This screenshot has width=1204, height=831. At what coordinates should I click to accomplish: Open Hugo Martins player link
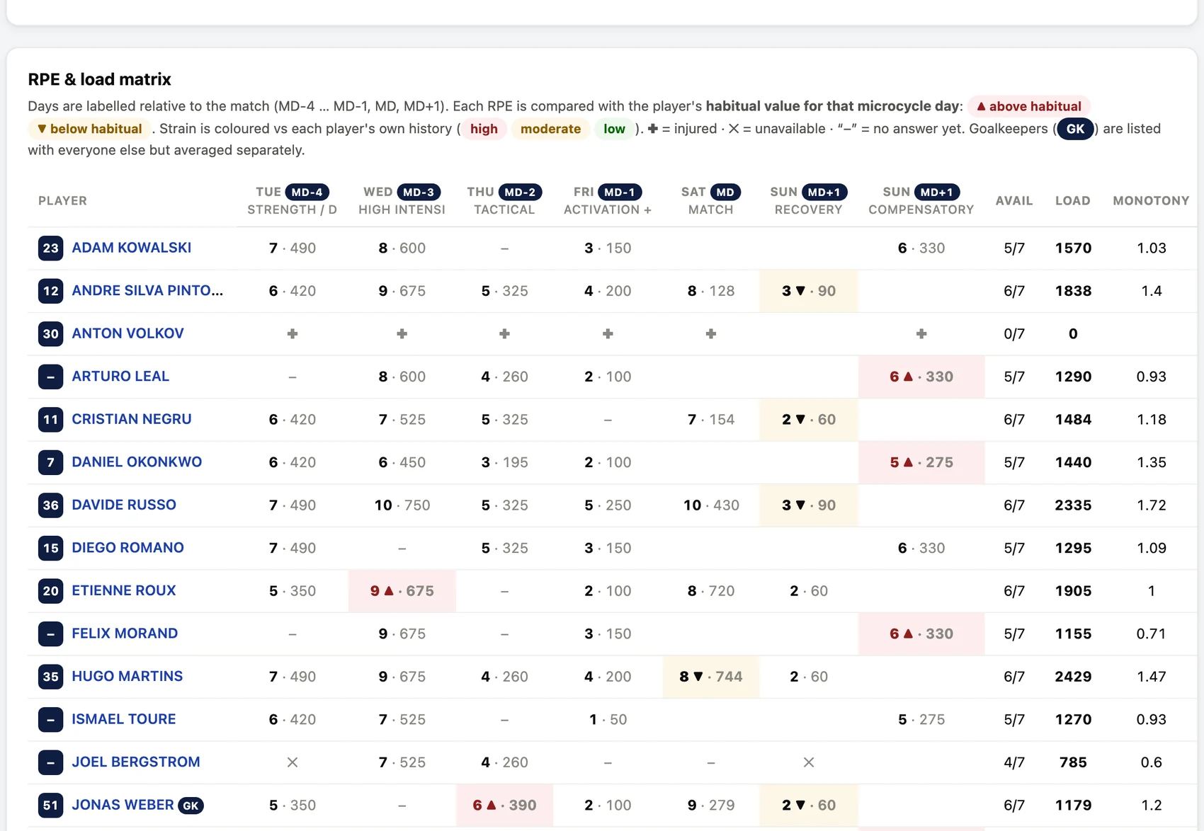(x=127, y=676)
